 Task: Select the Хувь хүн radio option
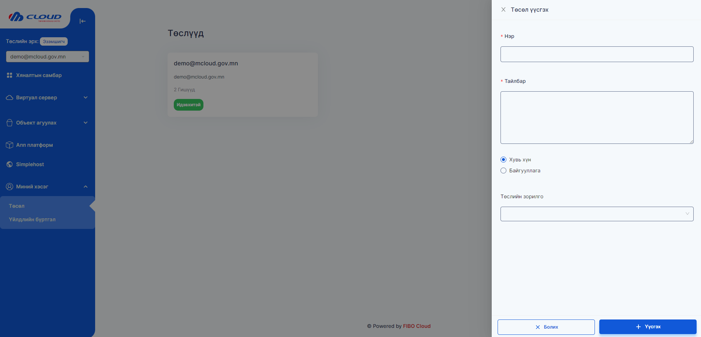[503, 160]
